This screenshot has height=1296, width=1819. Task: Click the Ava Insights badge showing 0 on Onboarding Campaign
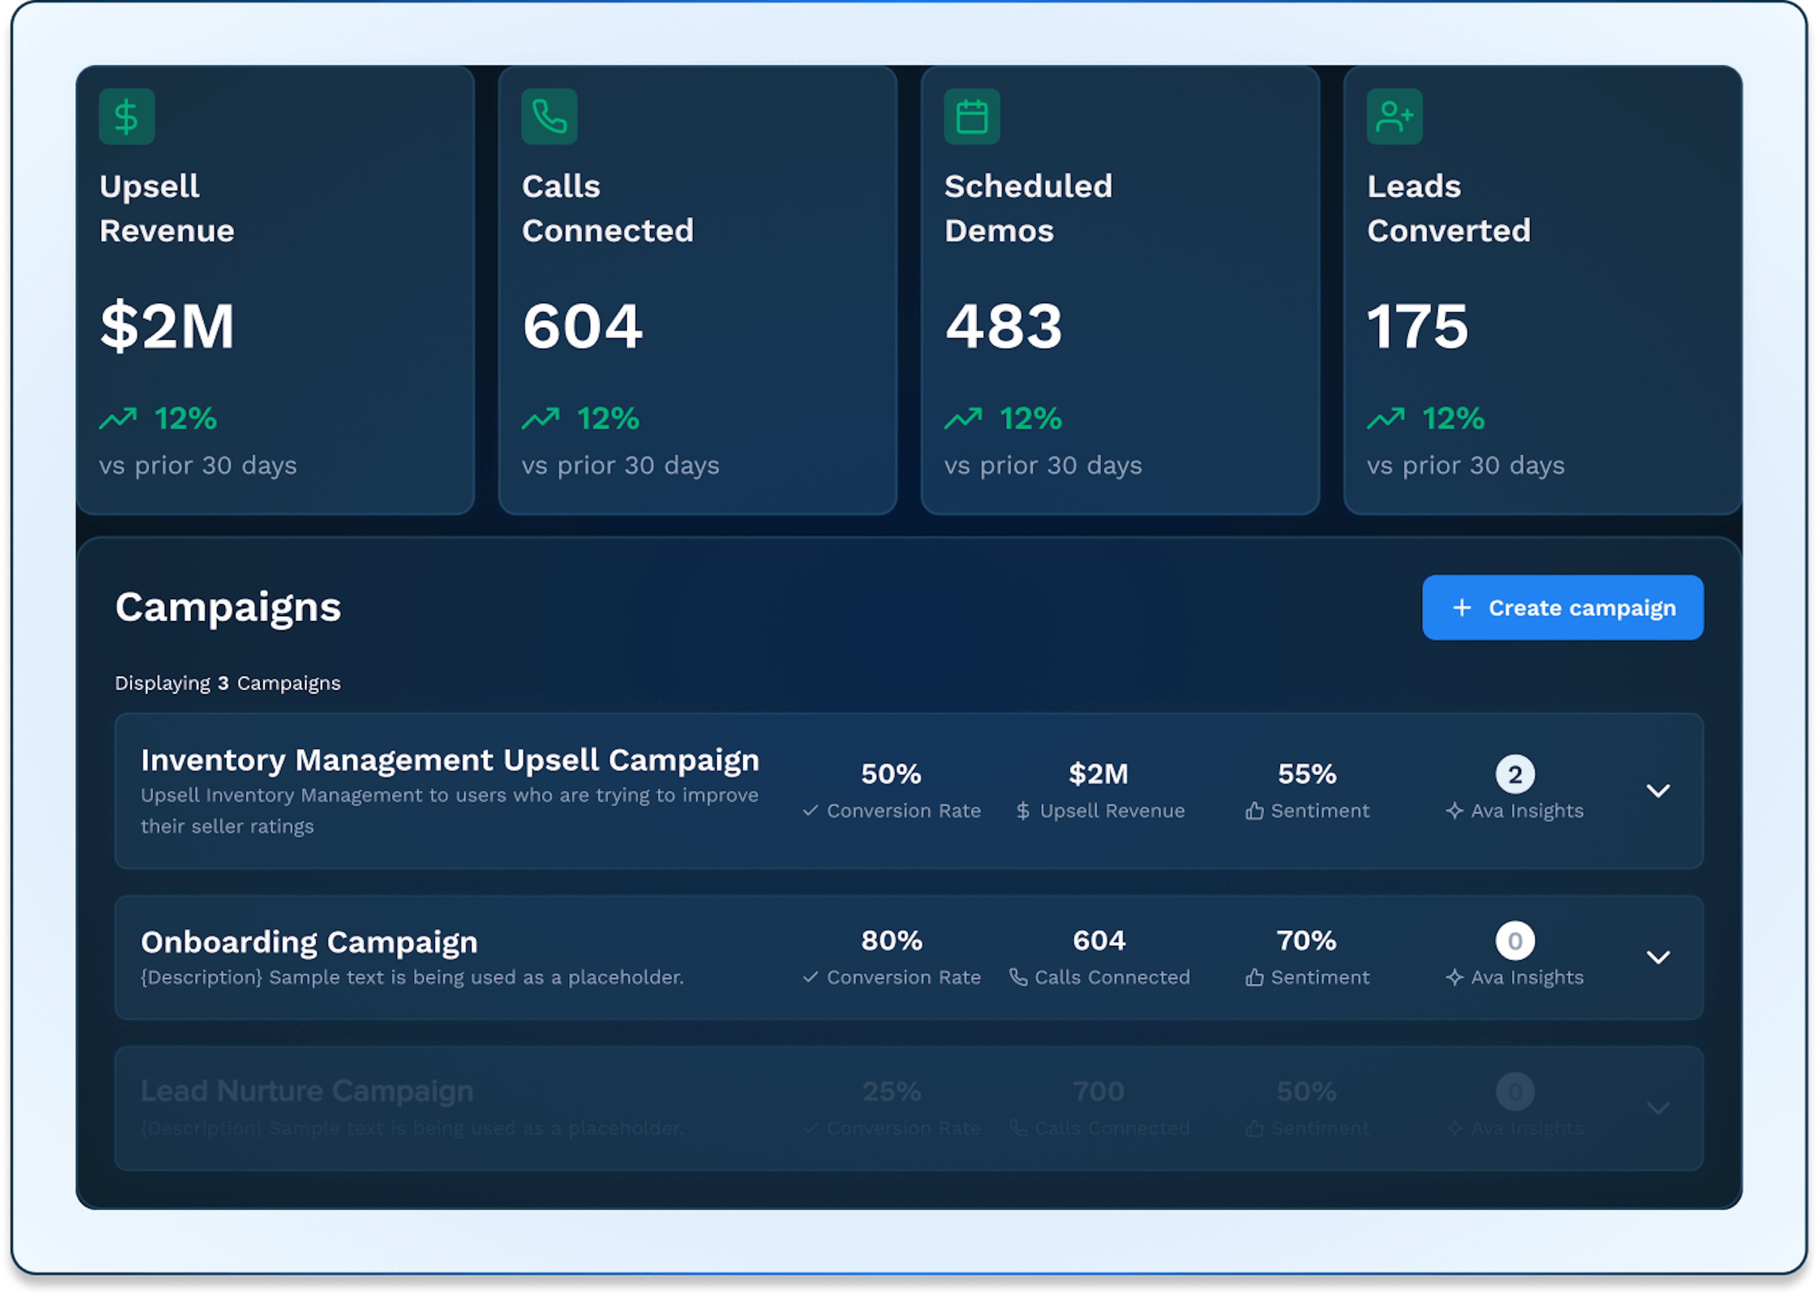click(x=1515, y=939)
